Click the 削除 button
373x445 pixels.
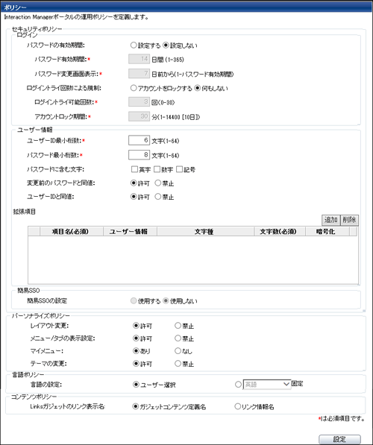[349, 220]
